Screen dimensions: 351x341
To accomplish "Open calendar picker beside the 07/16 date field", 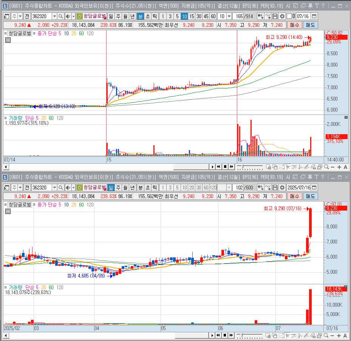I will coord(314,16).
